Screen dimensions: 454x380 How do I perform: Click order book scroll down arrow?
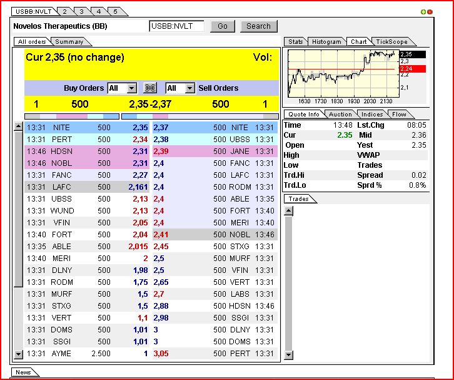[18, 354]
